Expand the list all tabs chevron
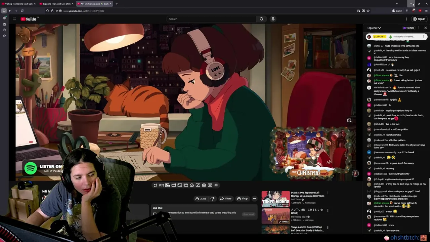Screen dimensions: 430x242 [x=397, y=4]
